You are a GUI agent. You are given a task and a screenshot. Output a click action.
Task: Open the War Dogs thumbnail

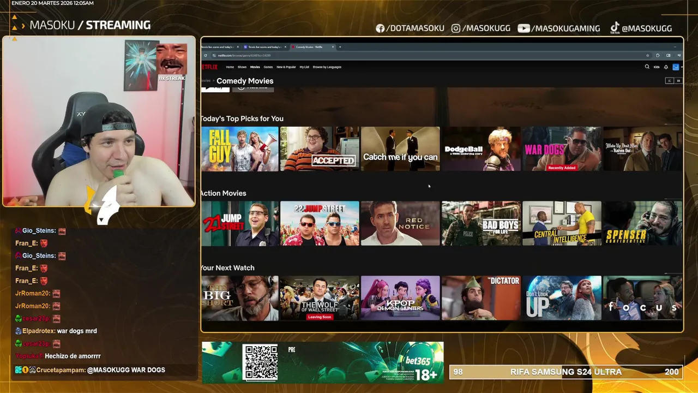point(562,149)
